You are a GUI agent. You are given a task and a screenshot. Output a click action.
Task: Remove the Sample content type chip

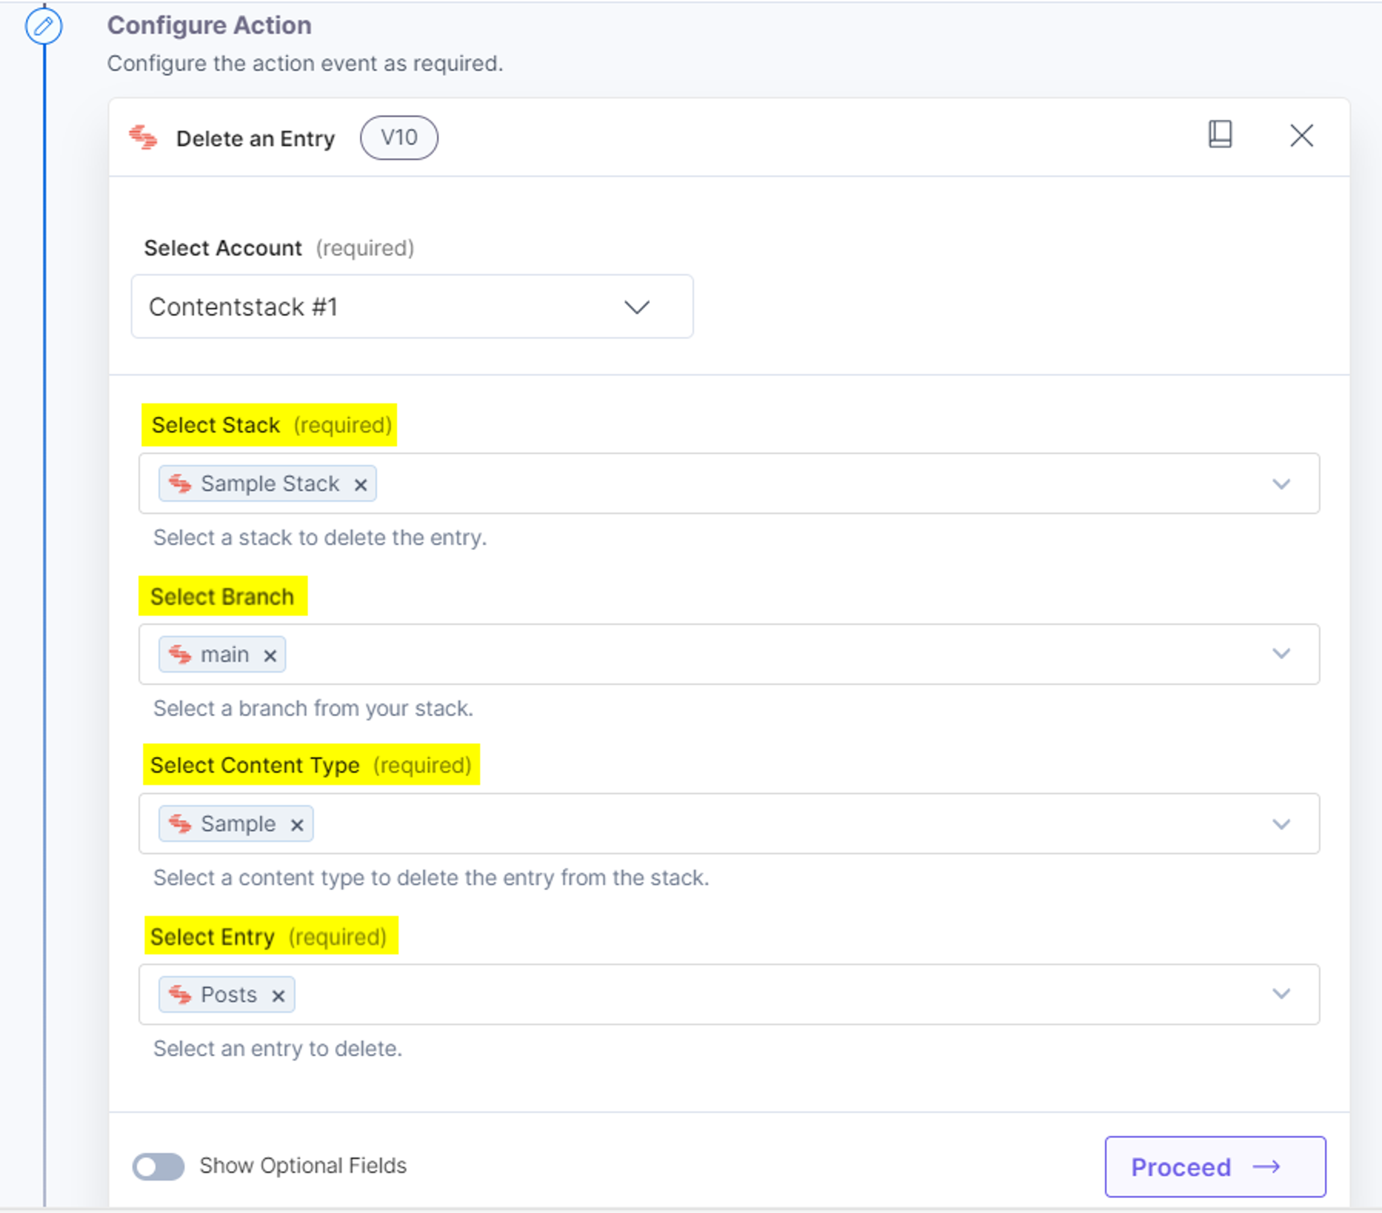point(297,824)
